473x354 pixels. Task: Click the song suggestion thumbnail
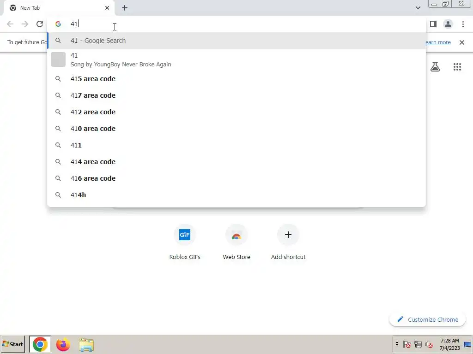(x=58, y=59)
